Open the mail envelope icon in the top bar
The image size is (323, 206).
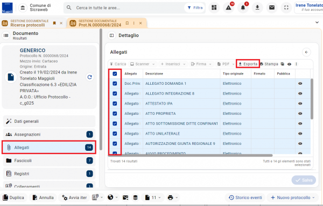(x=272, y=8)
